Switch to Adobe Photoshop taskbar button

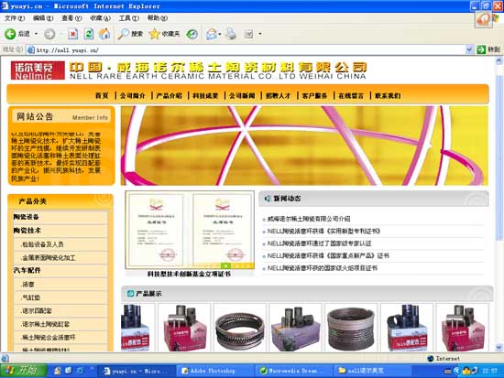coord(216,371)
